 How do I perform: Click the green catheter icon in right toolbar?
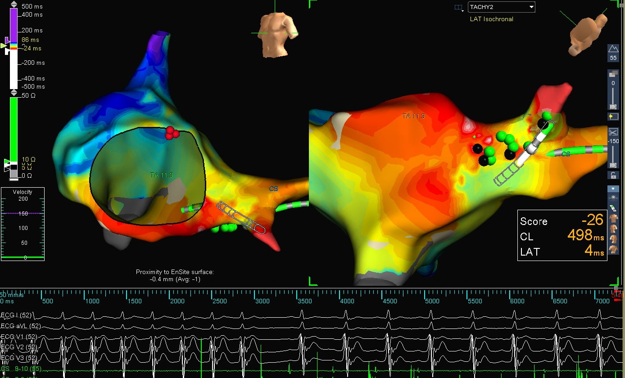click(x=613, y=208)
